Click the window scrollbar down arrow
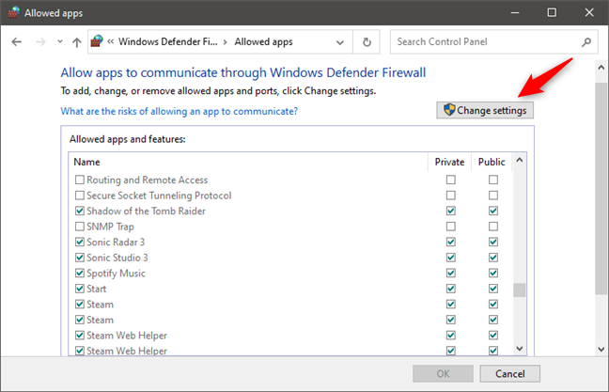The width and height of the screenshot is (609, 392). 601,349
